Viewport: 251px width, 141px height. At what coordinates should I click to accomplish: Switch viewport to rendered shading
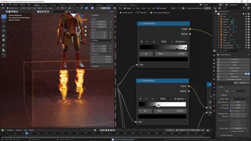pyautogui.click(x=109, y=8)
